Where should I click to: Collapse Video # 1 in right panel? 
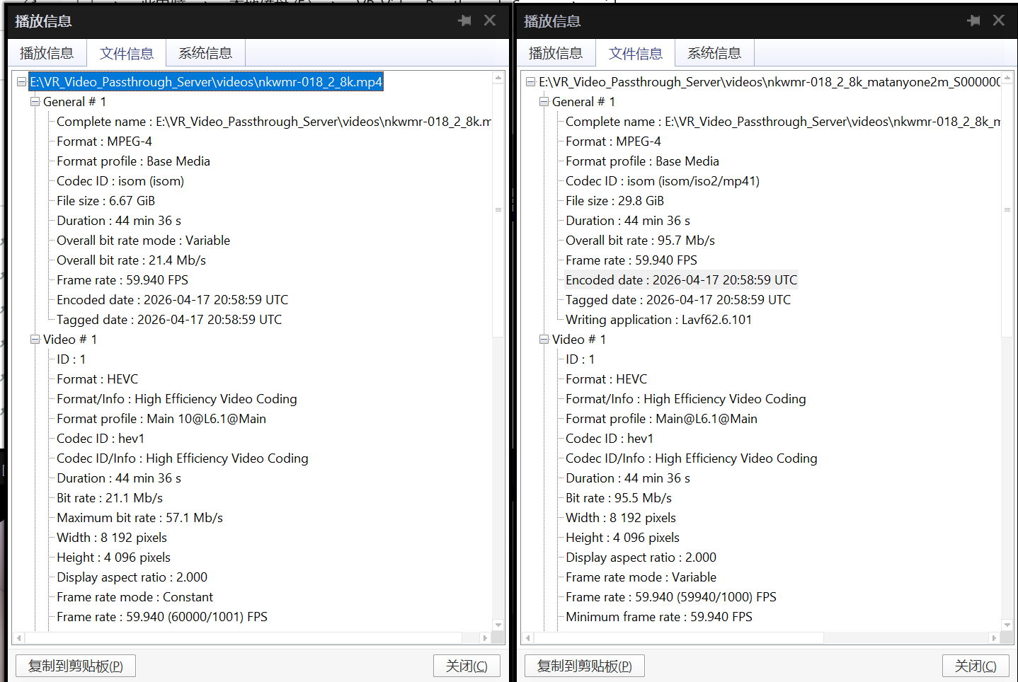click(544, 340)
